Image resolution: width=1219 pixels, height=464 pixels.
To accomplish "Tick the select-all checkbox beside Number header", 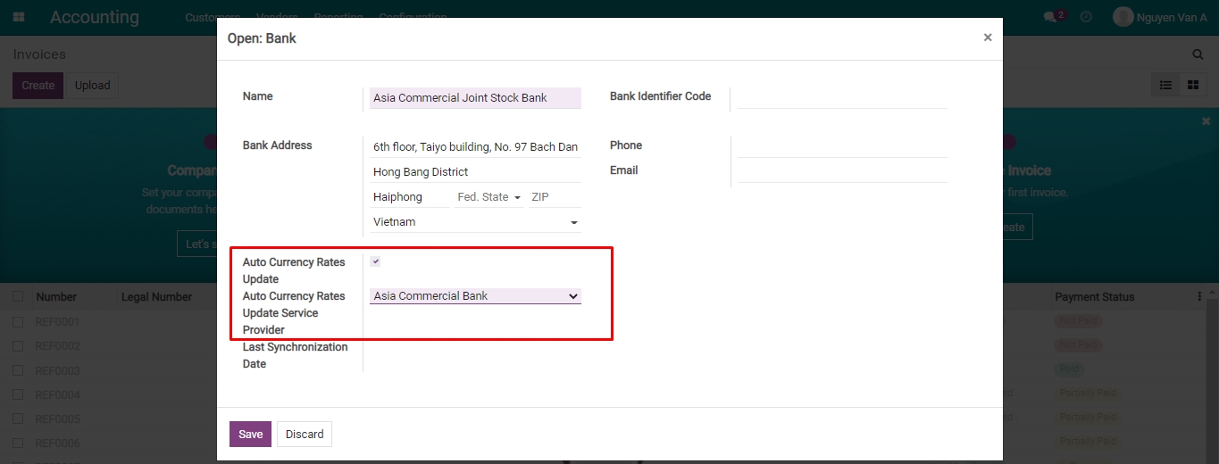I will click(18, 296).
